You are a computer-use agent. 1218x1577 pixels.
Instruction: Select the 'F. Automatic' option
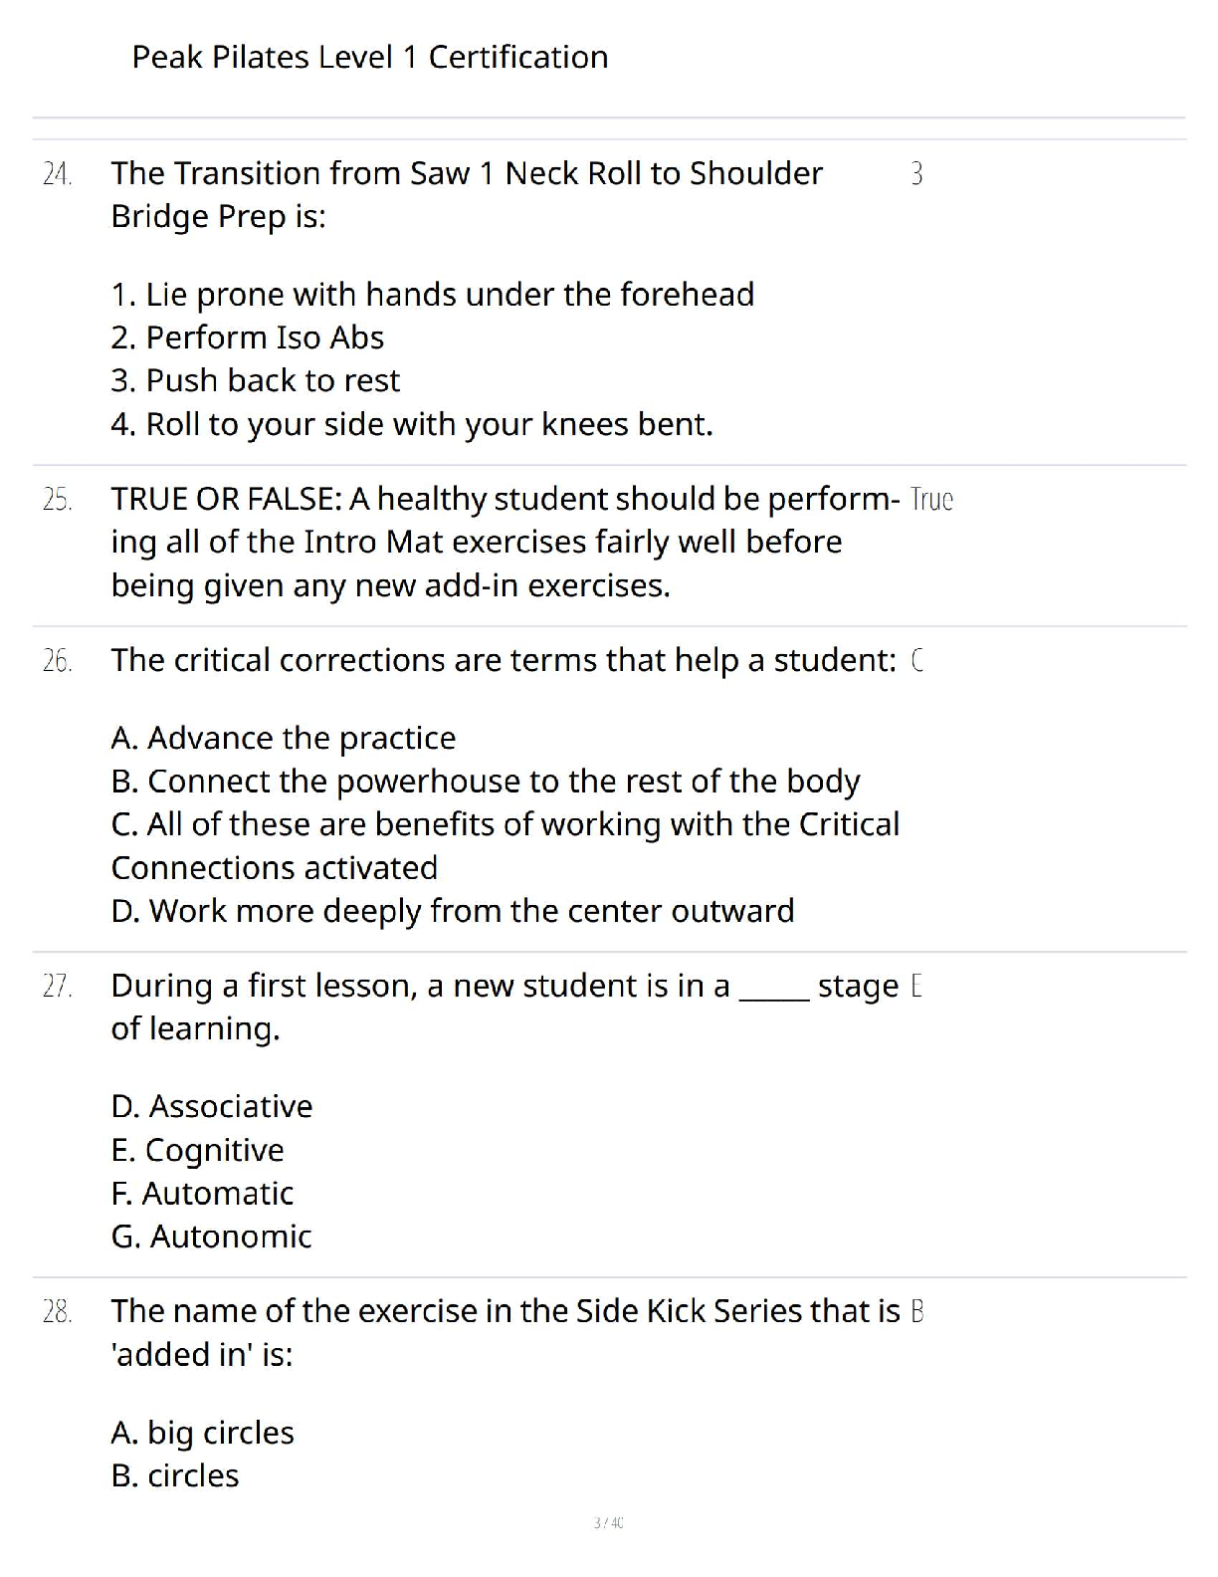click(x=202, y=1193)
